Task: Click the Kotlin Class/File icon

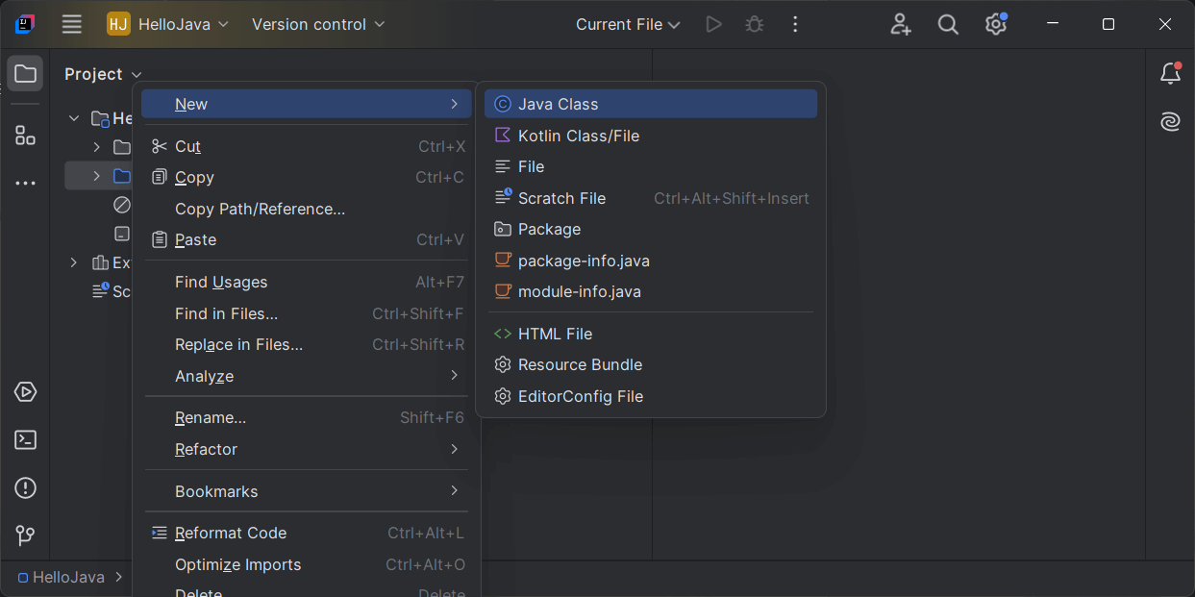Action: (503, 136)
